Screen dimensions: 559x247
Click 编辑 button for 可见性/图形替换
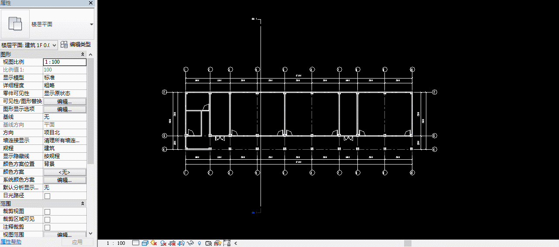(x=65, y=101)
